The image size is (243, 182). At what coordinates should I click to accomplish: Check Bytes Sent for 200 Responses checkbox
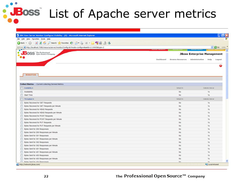coord(22,129)
